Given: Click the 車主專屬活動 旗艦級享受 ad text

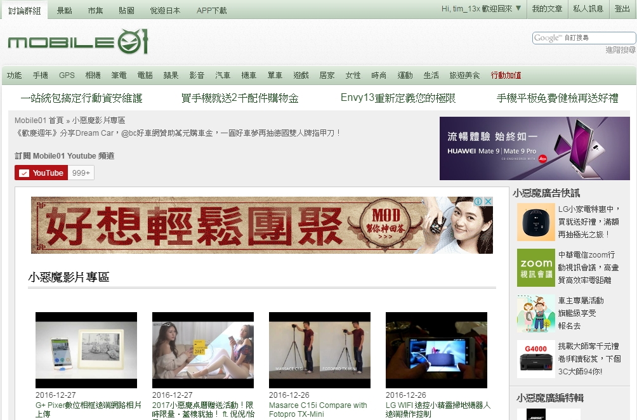Looking at the screenshot, I should (x=581, y=313).
